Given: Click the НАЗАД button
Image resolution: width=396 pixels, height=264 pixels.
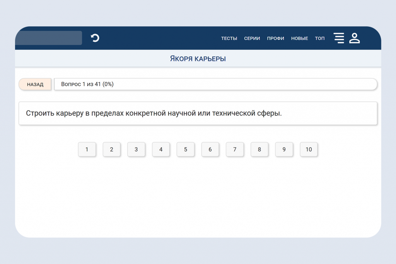Looking at the screenshot, I should pos(35,84).
